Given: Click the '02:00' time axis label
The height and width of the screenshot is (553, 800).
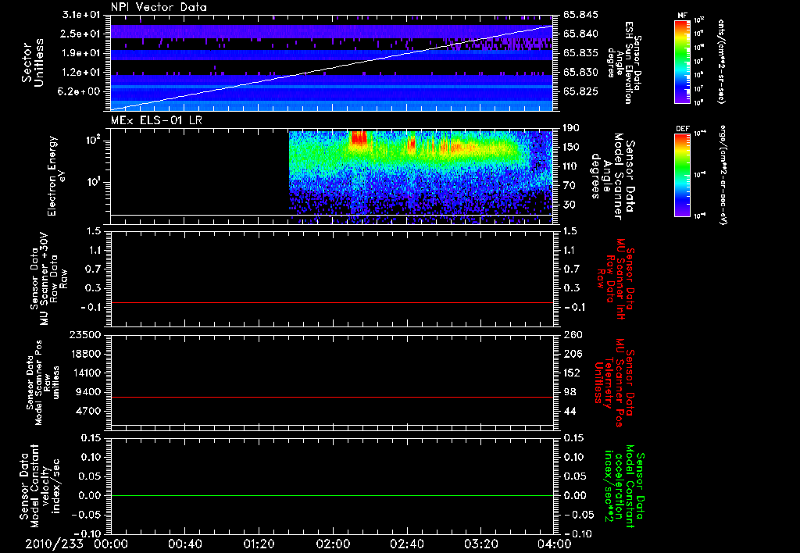Looking at the screenshot, I should pos(333,544).
